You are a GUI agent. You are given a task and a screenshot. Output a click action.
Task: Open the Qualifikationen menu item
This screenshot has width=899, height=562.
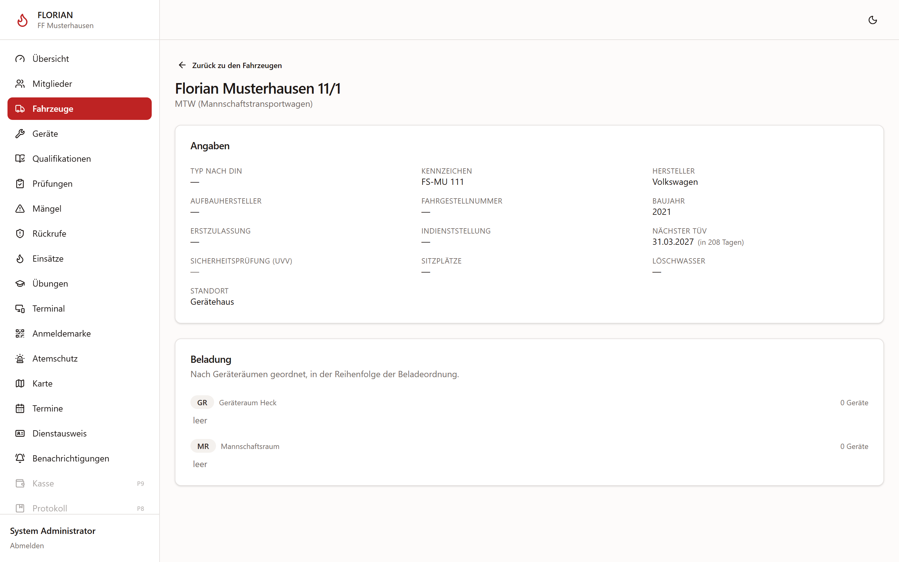pos(80,158)
